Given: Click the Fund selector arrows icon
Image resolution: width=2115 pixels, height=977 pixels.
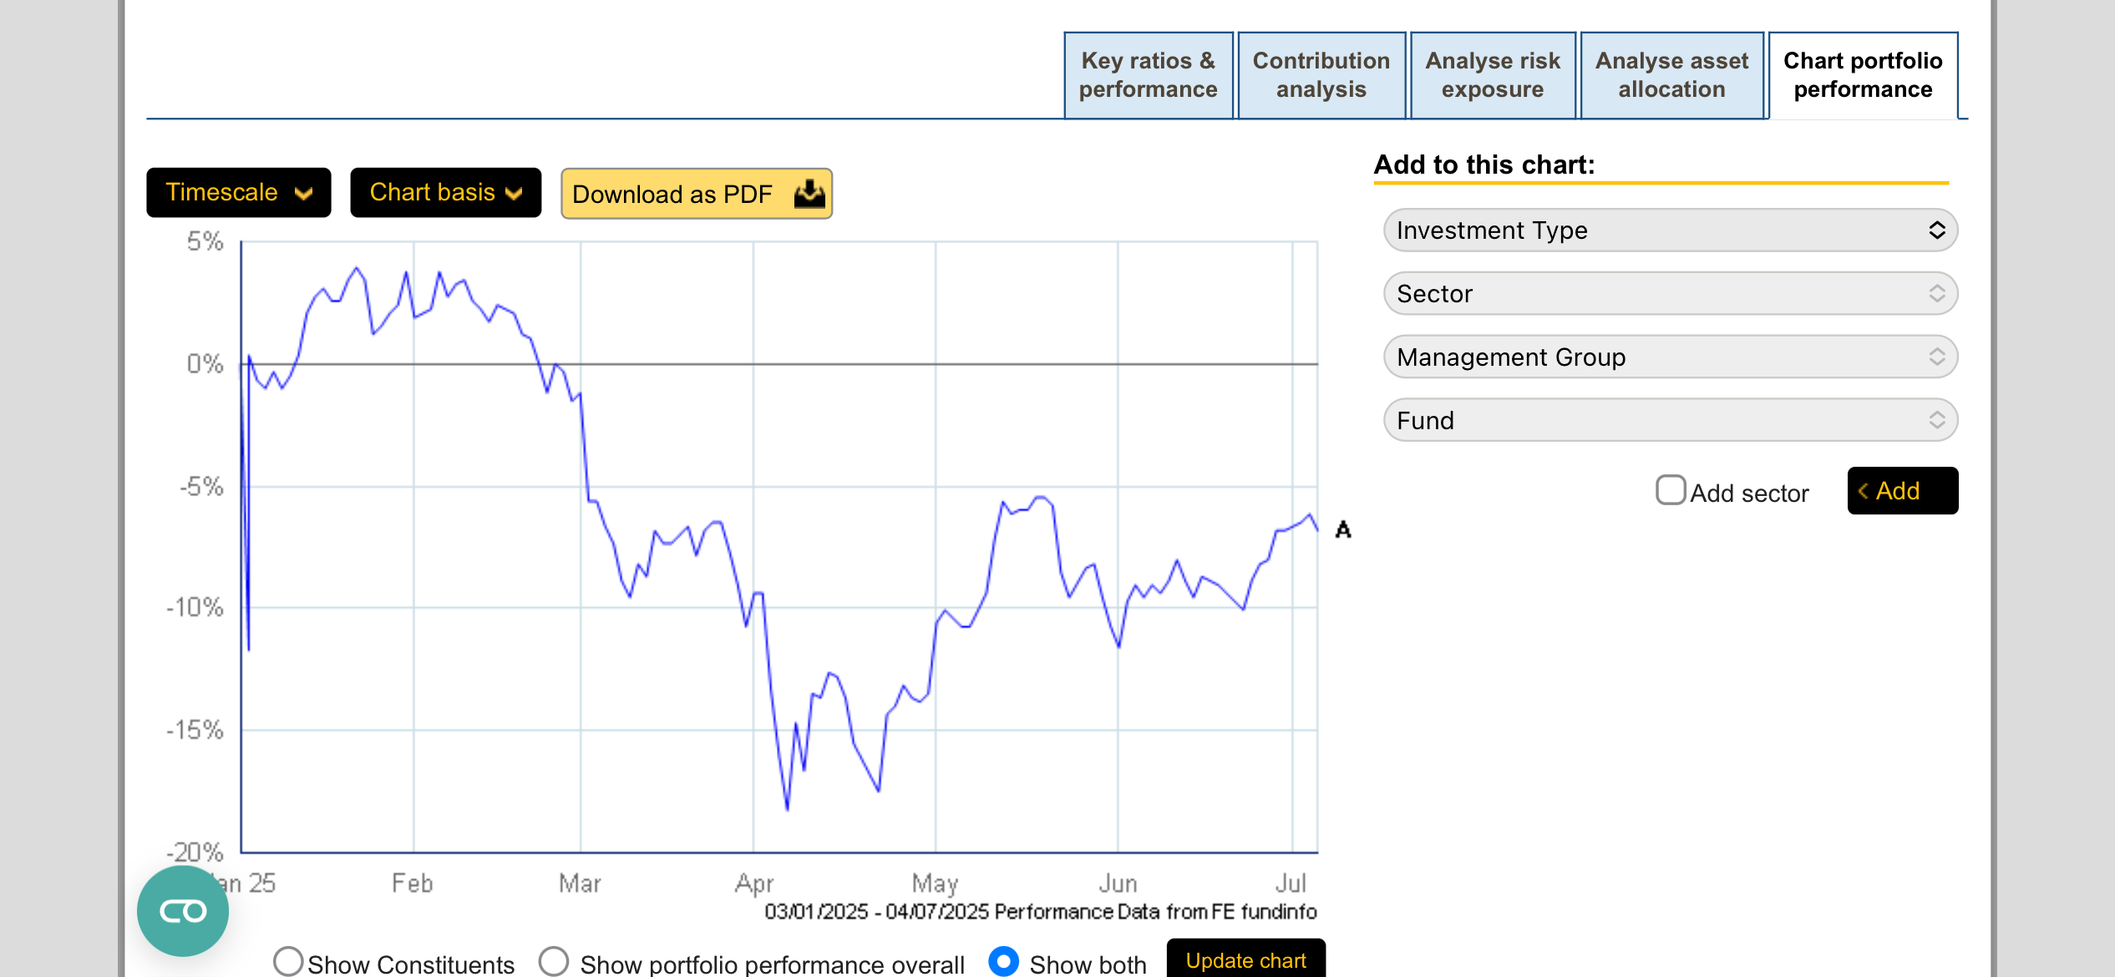Looking at the screenshot, I should [1936, 420].
